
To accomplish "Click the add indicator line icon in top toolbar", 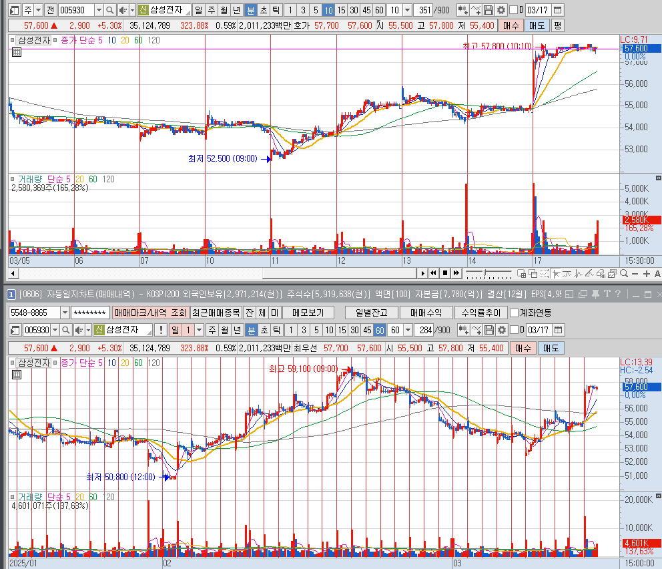I will point(476,10).
